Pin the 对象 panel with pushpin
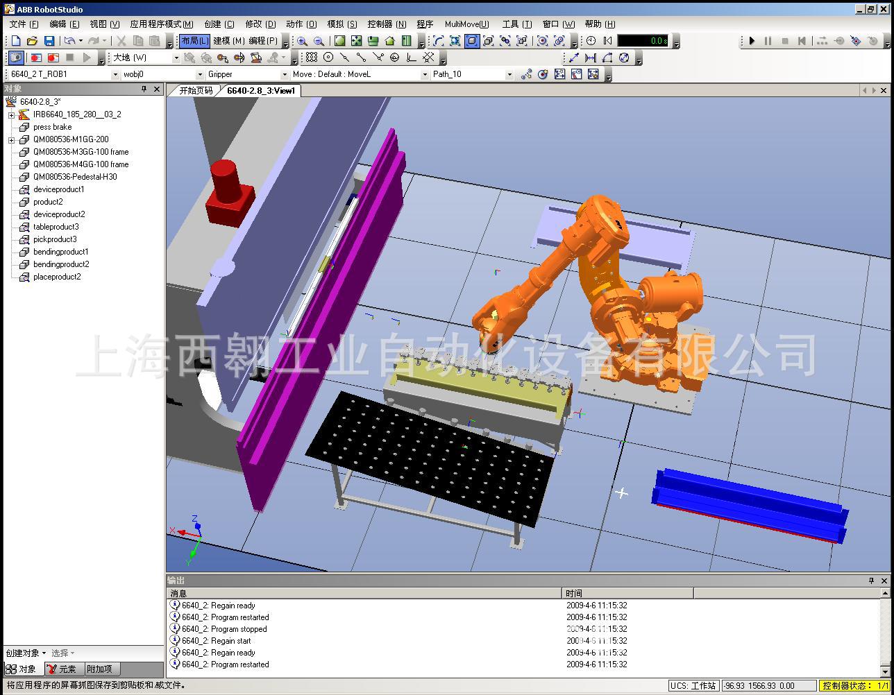Image resolution: width=894 pixels, height=695 pixels. pos(144,89)
